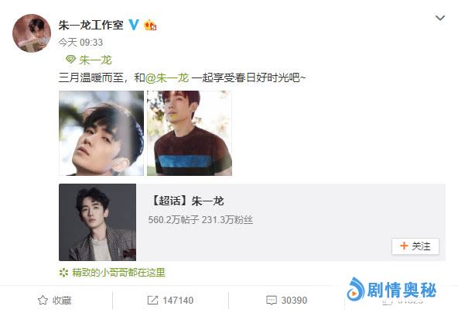
Task: Click the orange plus icon on 关注
Action: (x=404, y=246)
